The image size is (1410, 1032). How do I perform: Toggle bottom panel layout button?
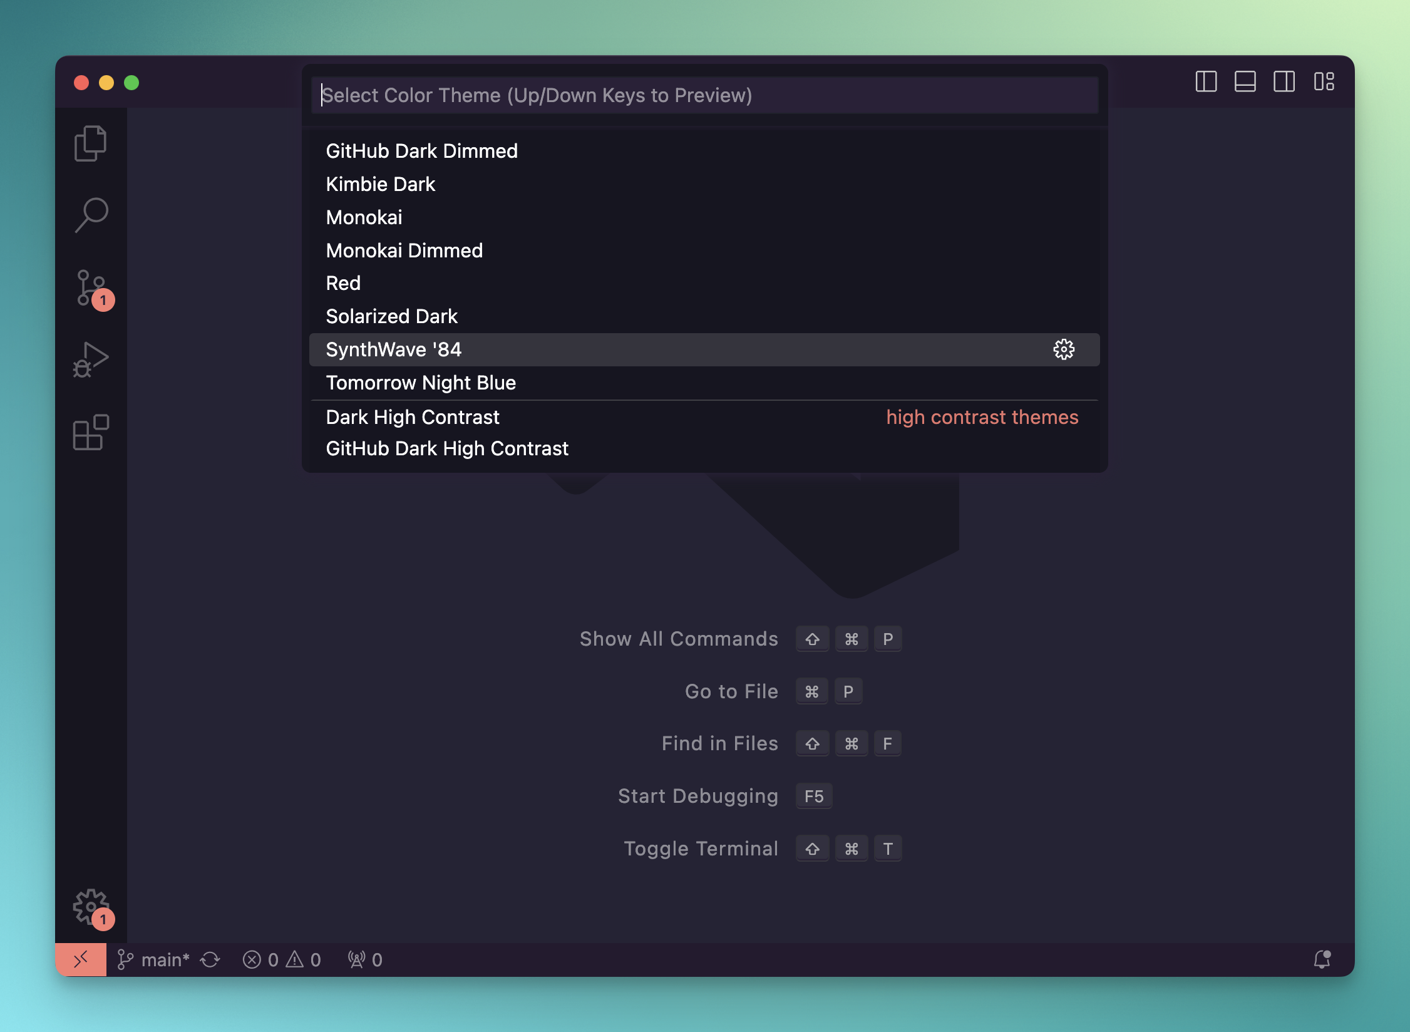coord(1245,82)
